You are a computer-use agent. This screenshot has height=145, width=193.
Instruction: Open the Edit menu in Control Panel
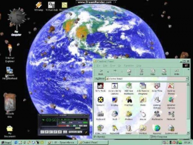pyautogui.click(x=105, y=66)
